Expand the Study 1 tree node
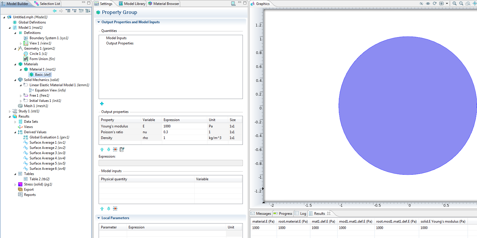 click(10, 111)
